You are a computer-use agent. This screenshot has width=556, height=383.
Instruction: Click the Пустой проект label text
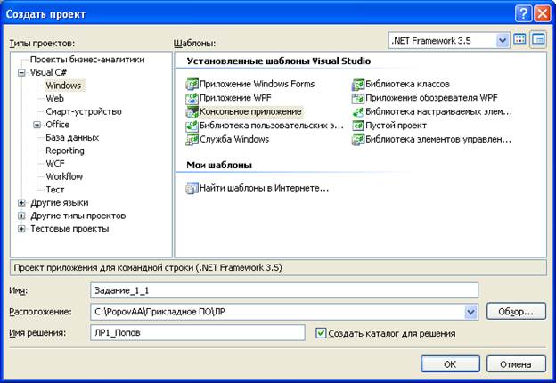396,126
